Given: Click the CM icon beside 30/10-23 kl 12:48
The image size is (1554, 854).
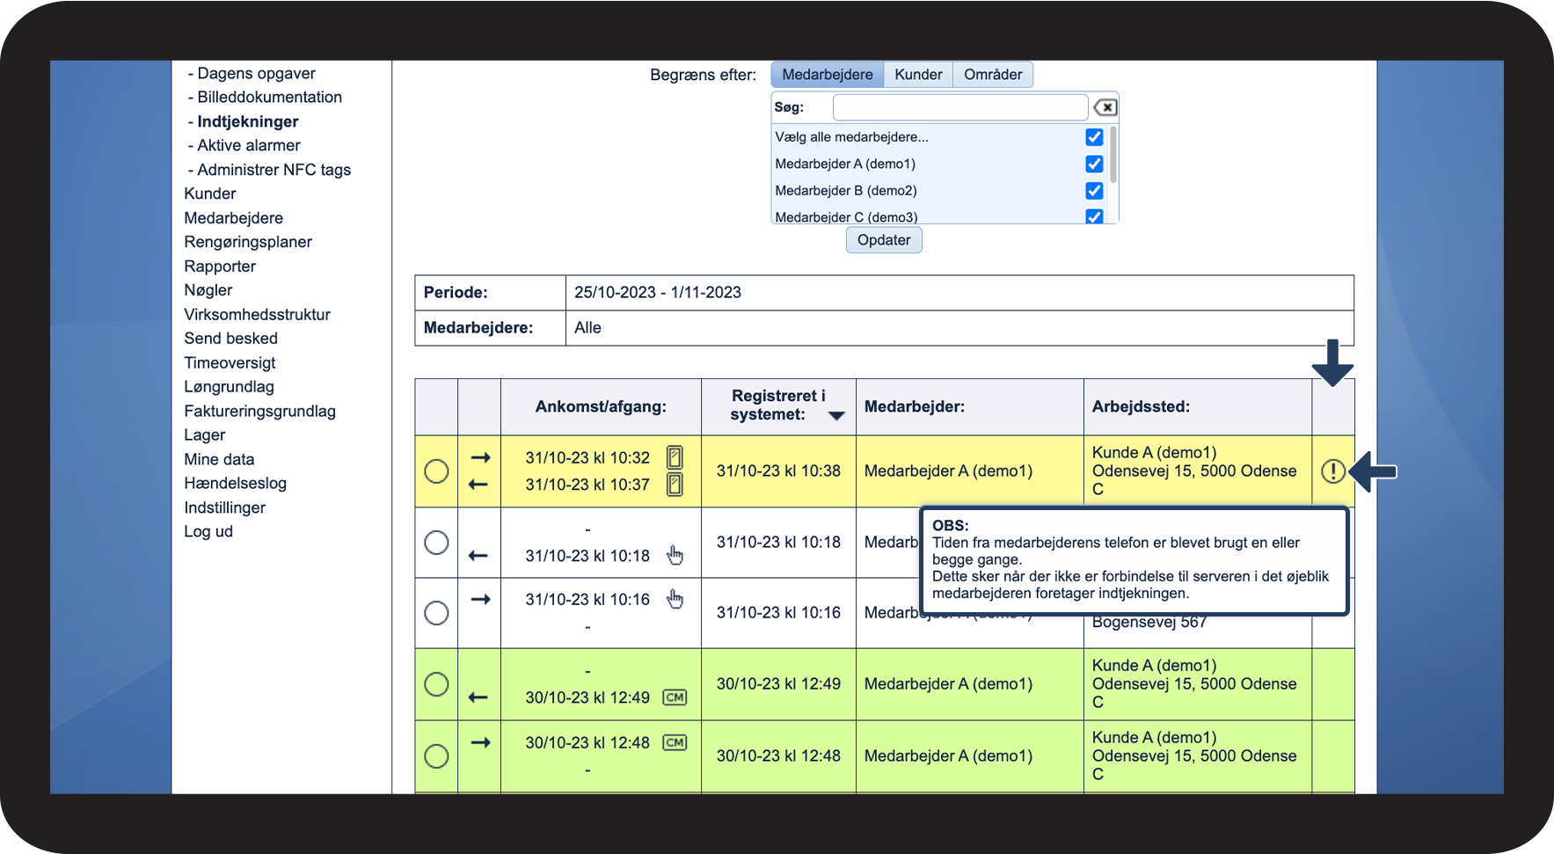Looking at the screenshot, I should click(675, 742).
